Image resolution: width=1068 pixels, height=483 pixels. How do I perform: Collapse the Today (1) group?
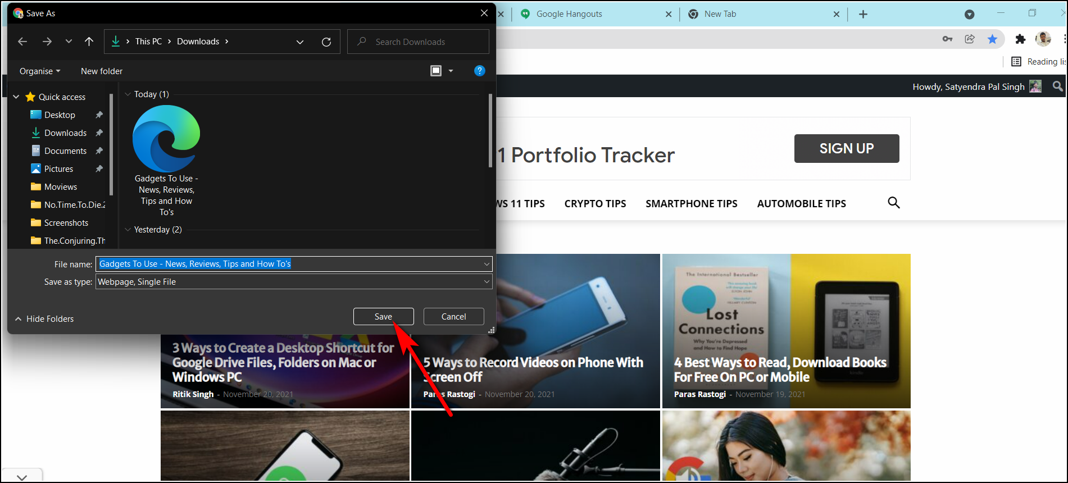coord(128,94)
